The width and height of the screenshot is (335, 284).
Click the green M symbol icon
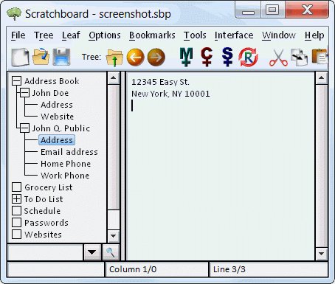186,57
